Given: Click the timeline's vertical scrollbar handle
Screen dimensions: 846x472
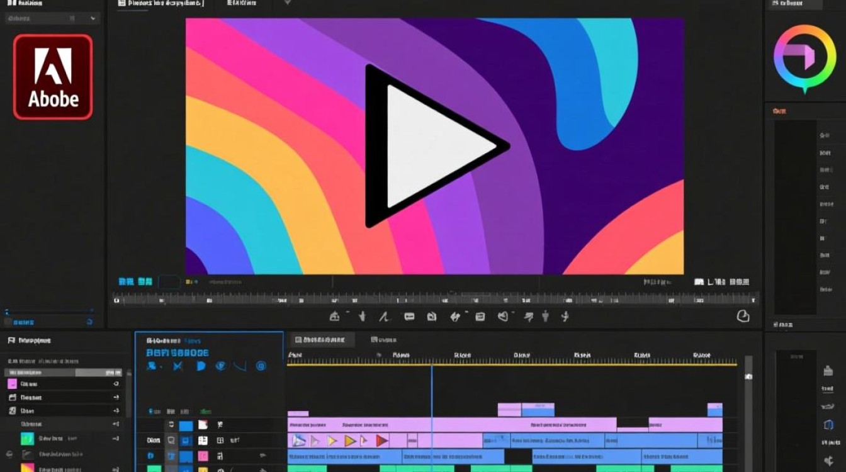Looking at the screenshot, I should (748, 377).
